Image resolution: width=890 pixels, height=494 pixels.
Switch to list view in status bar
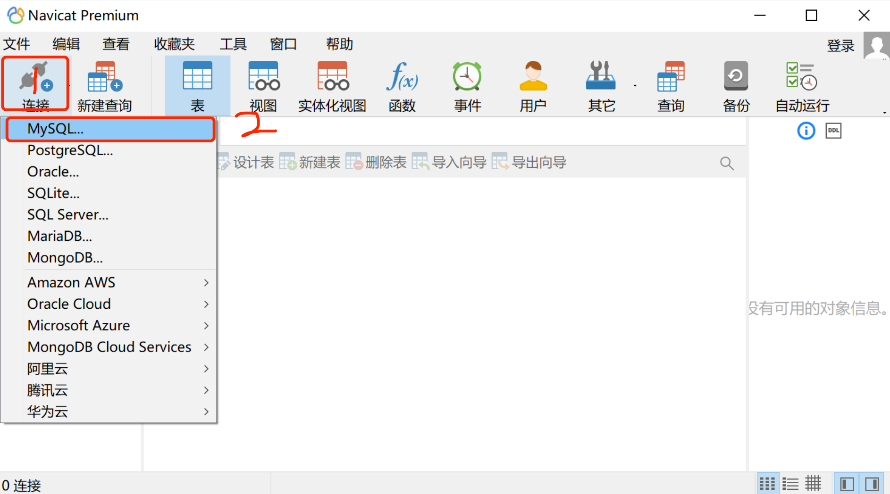coord(790,484)
